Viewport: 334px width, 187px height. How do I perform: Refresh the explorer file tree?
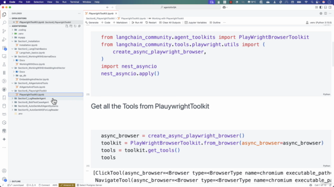click(x=75, y=26)
